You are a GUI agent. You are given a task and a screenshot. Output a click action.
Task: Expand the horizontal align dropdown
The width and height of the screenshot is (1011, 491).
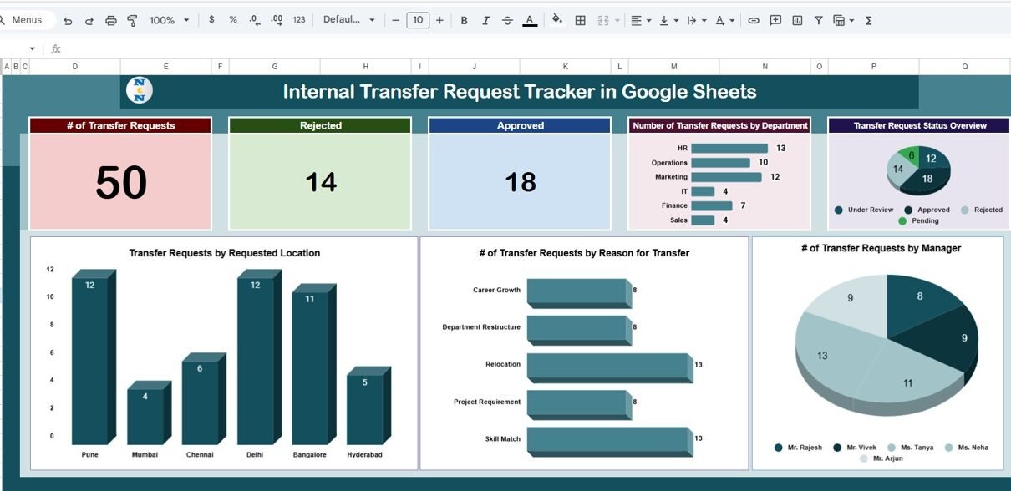641,20
